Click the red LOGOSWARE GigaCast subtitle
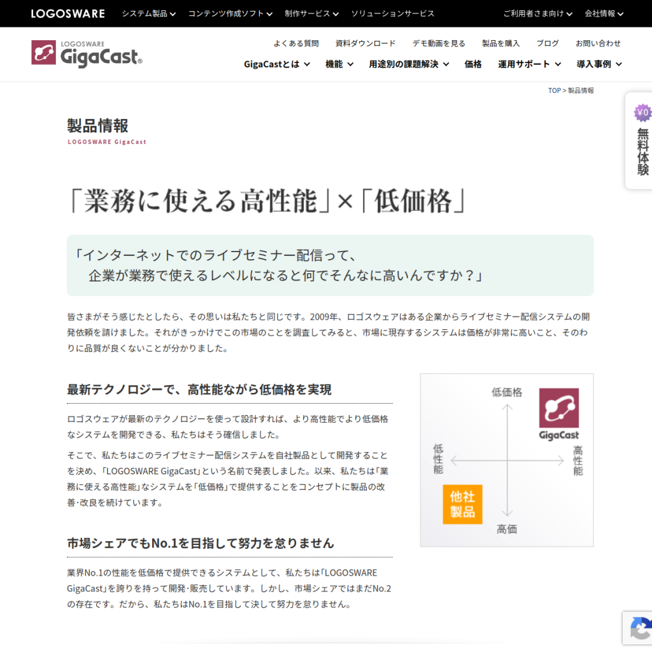 click(x=107, y=142)
